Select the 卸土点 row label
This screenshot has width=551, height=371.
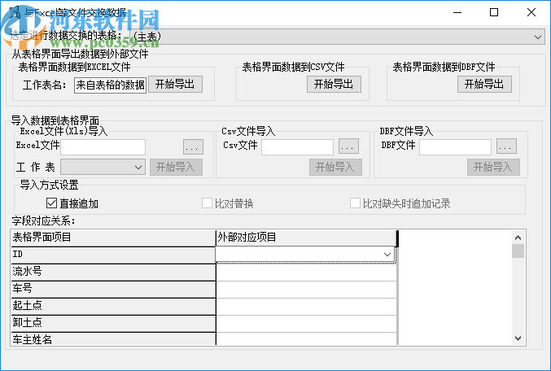pos(113,324)
